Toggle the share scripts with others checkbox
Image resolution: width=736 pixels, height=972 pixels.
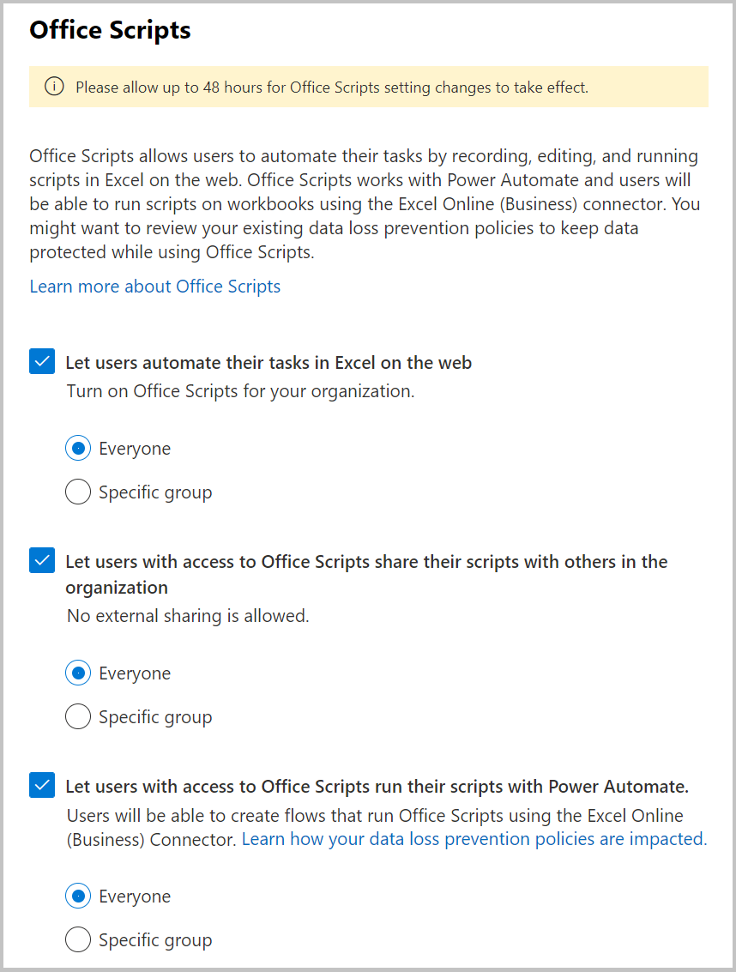tap(42, 561)
